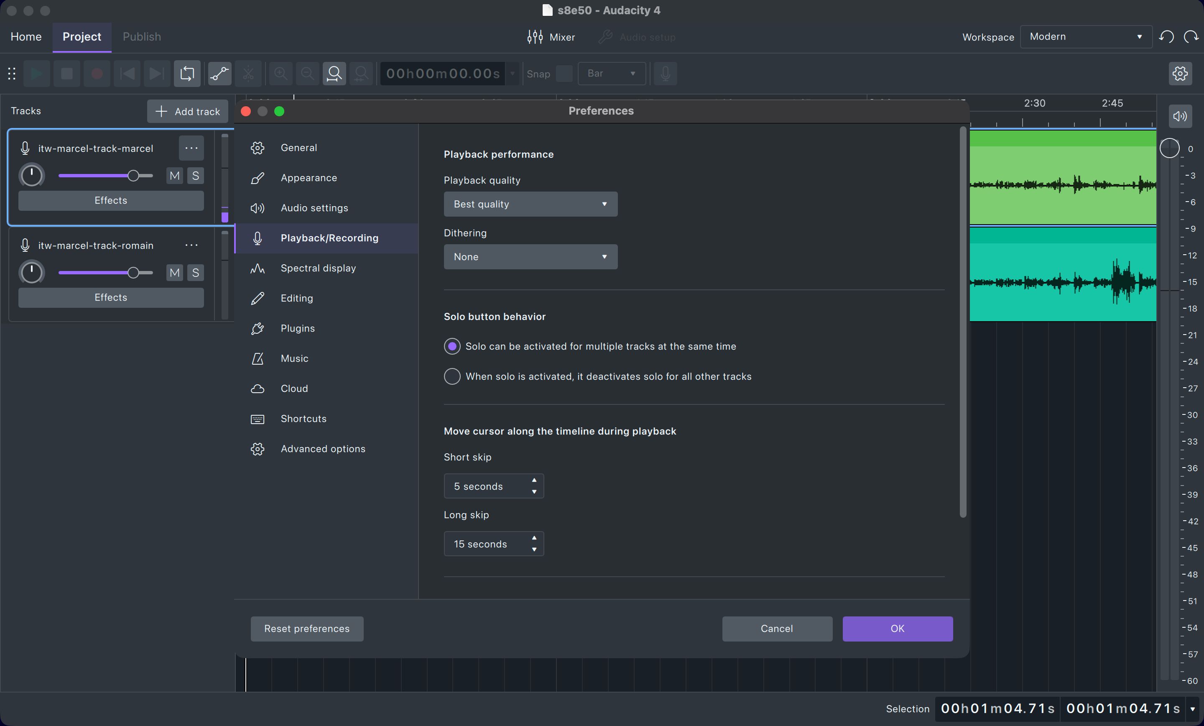Image resolution: width=1204 pixels, height=726 pixels.
Task: Enable the Snap checkbox in the toolbar
Action: [564, 74]
